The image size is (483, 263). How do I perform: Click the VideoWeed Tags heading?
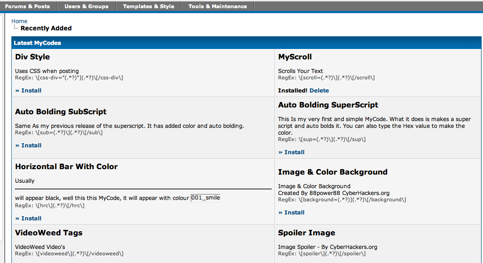click(49, 233)
